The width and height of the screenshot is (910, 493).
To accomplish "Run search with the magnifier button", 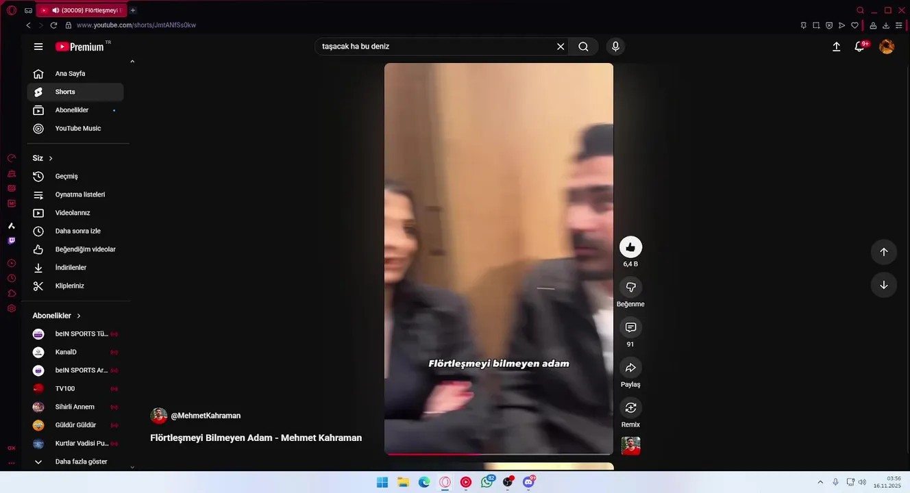I will point(583,47).
